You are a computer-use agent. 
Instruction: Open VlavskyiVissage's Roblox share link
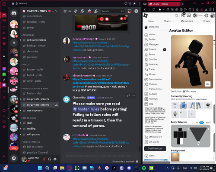click(x=101, y=46)
